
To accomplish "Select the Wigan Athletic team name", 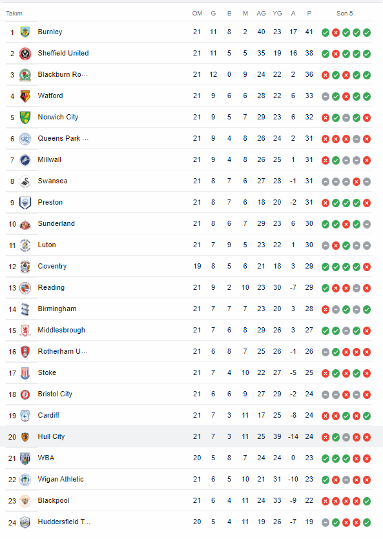I will click(x=61, y=480).
